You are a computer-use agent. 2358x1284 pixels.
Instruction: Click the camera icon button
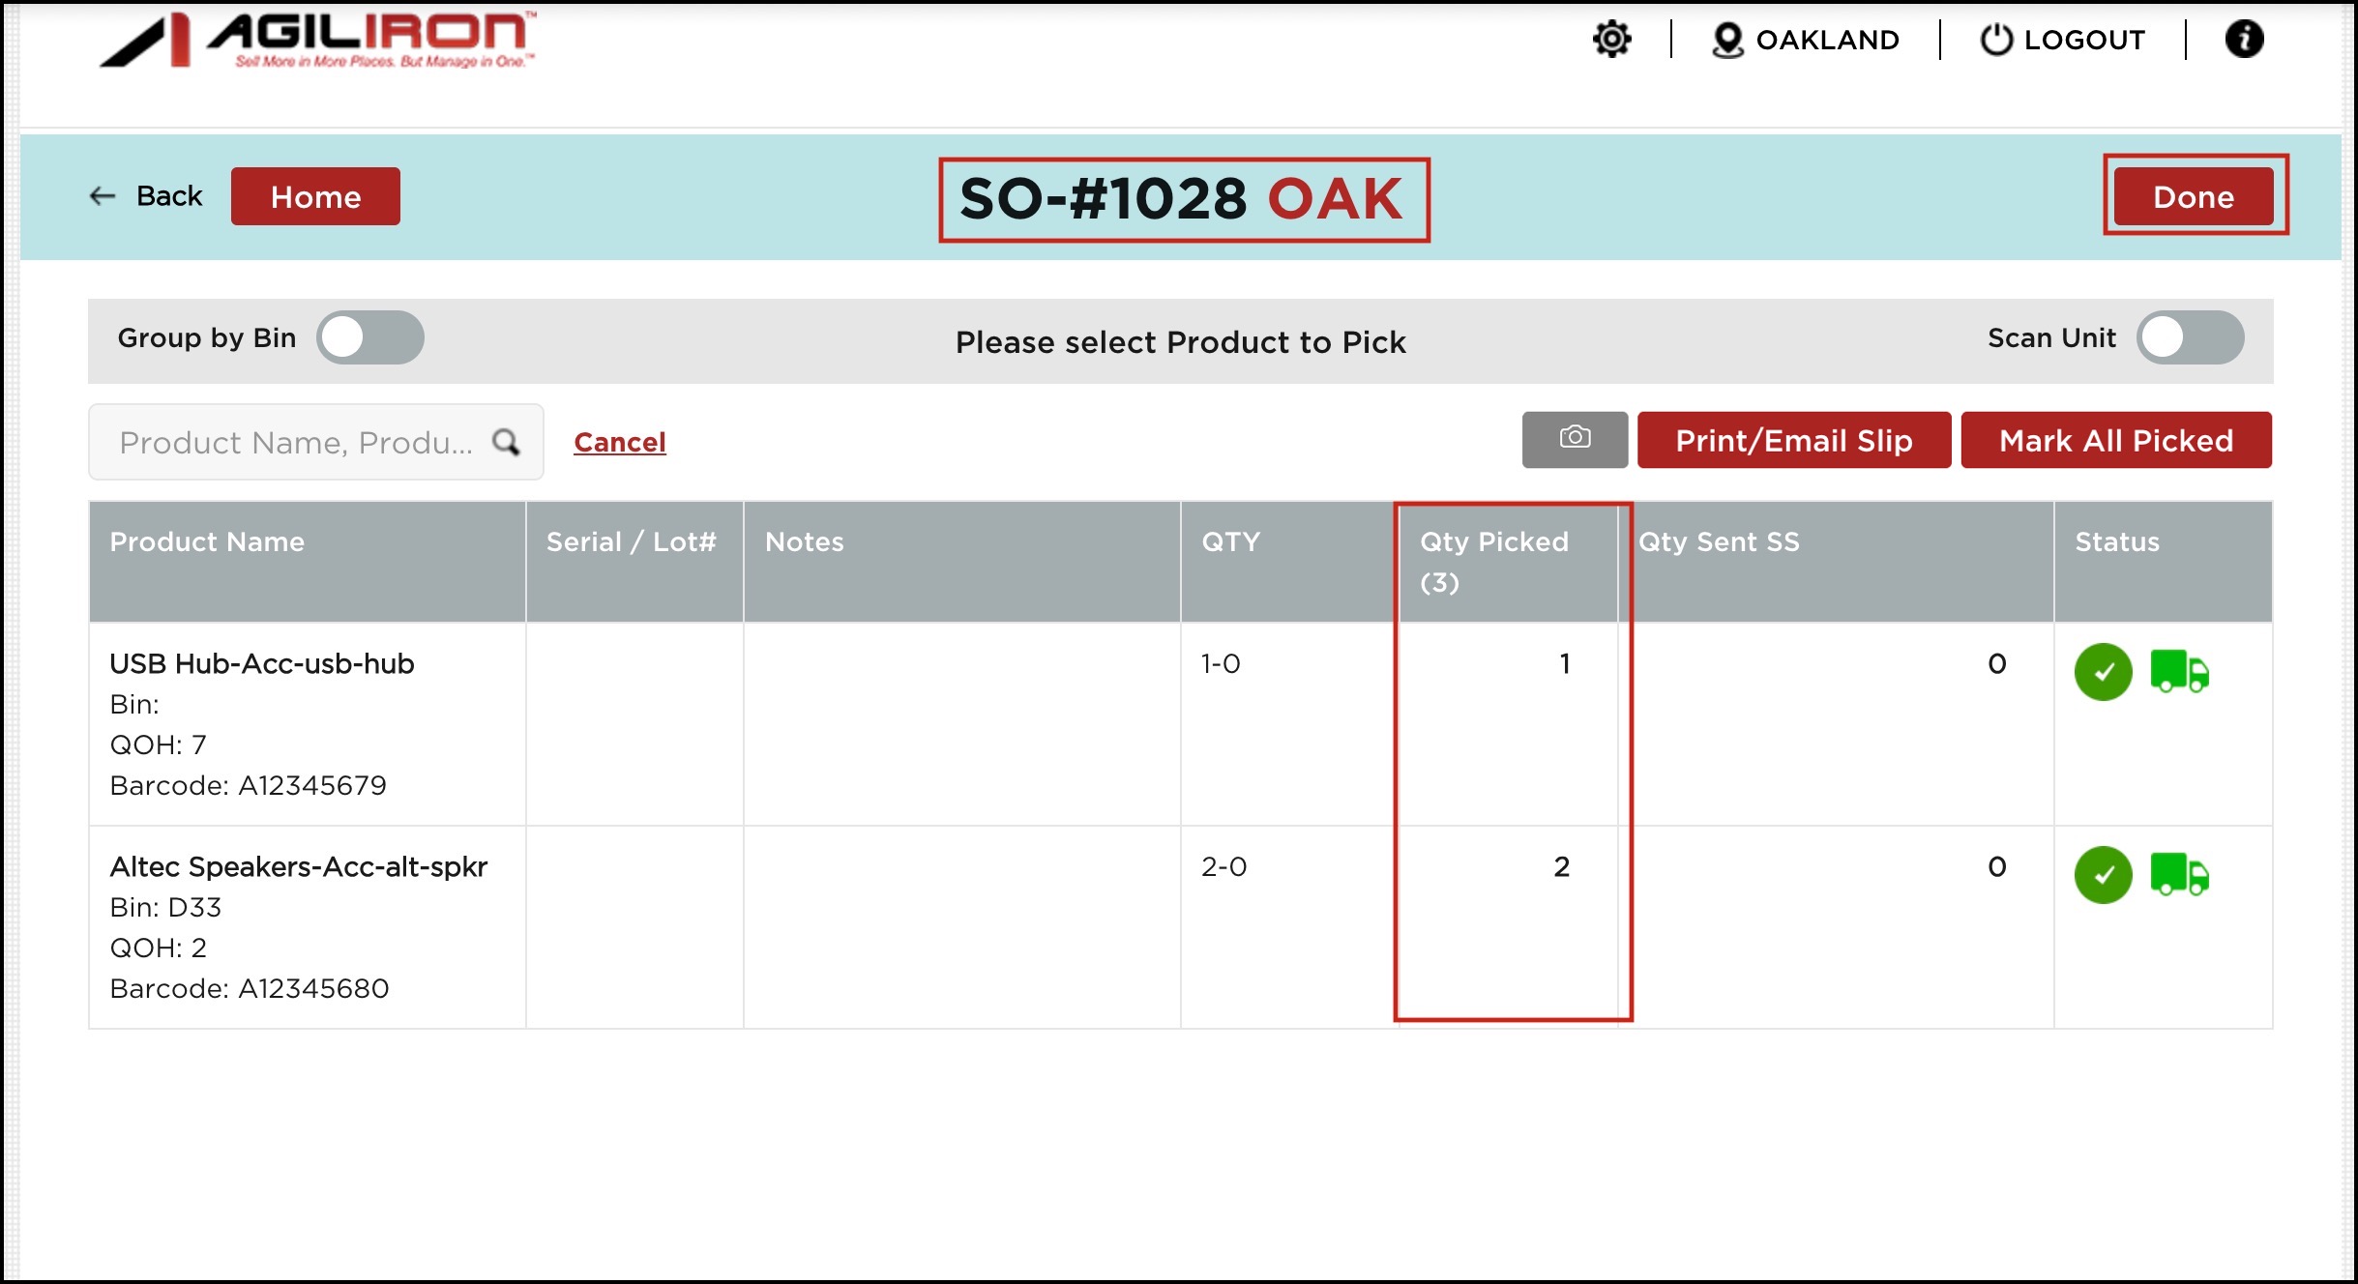1575,440
